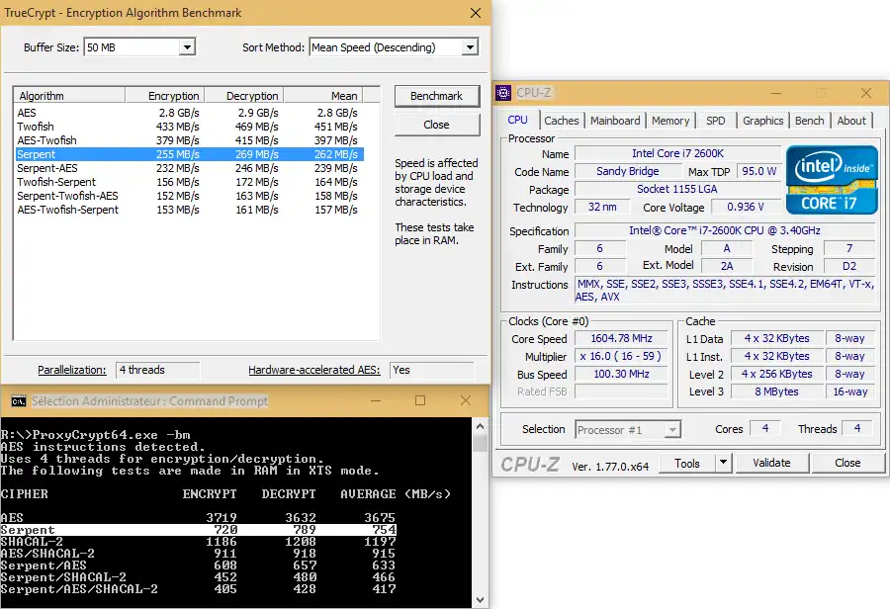Viewport: 890px width, 609px height.
Task: Click the Multiplier value 'x 16.0 ( 16 - 59 )'
Action: [622, 357]
